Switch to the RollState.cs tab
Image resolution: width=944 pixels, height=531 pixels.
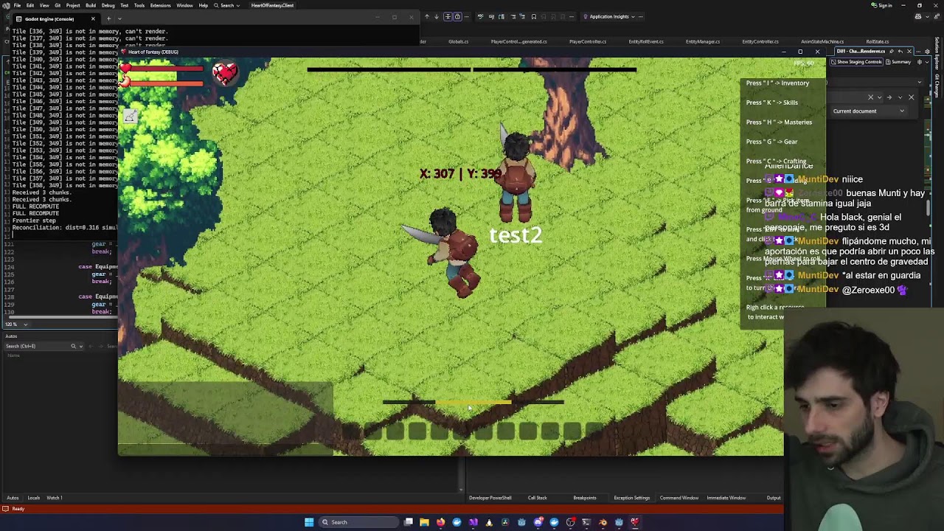pos(877,41)
